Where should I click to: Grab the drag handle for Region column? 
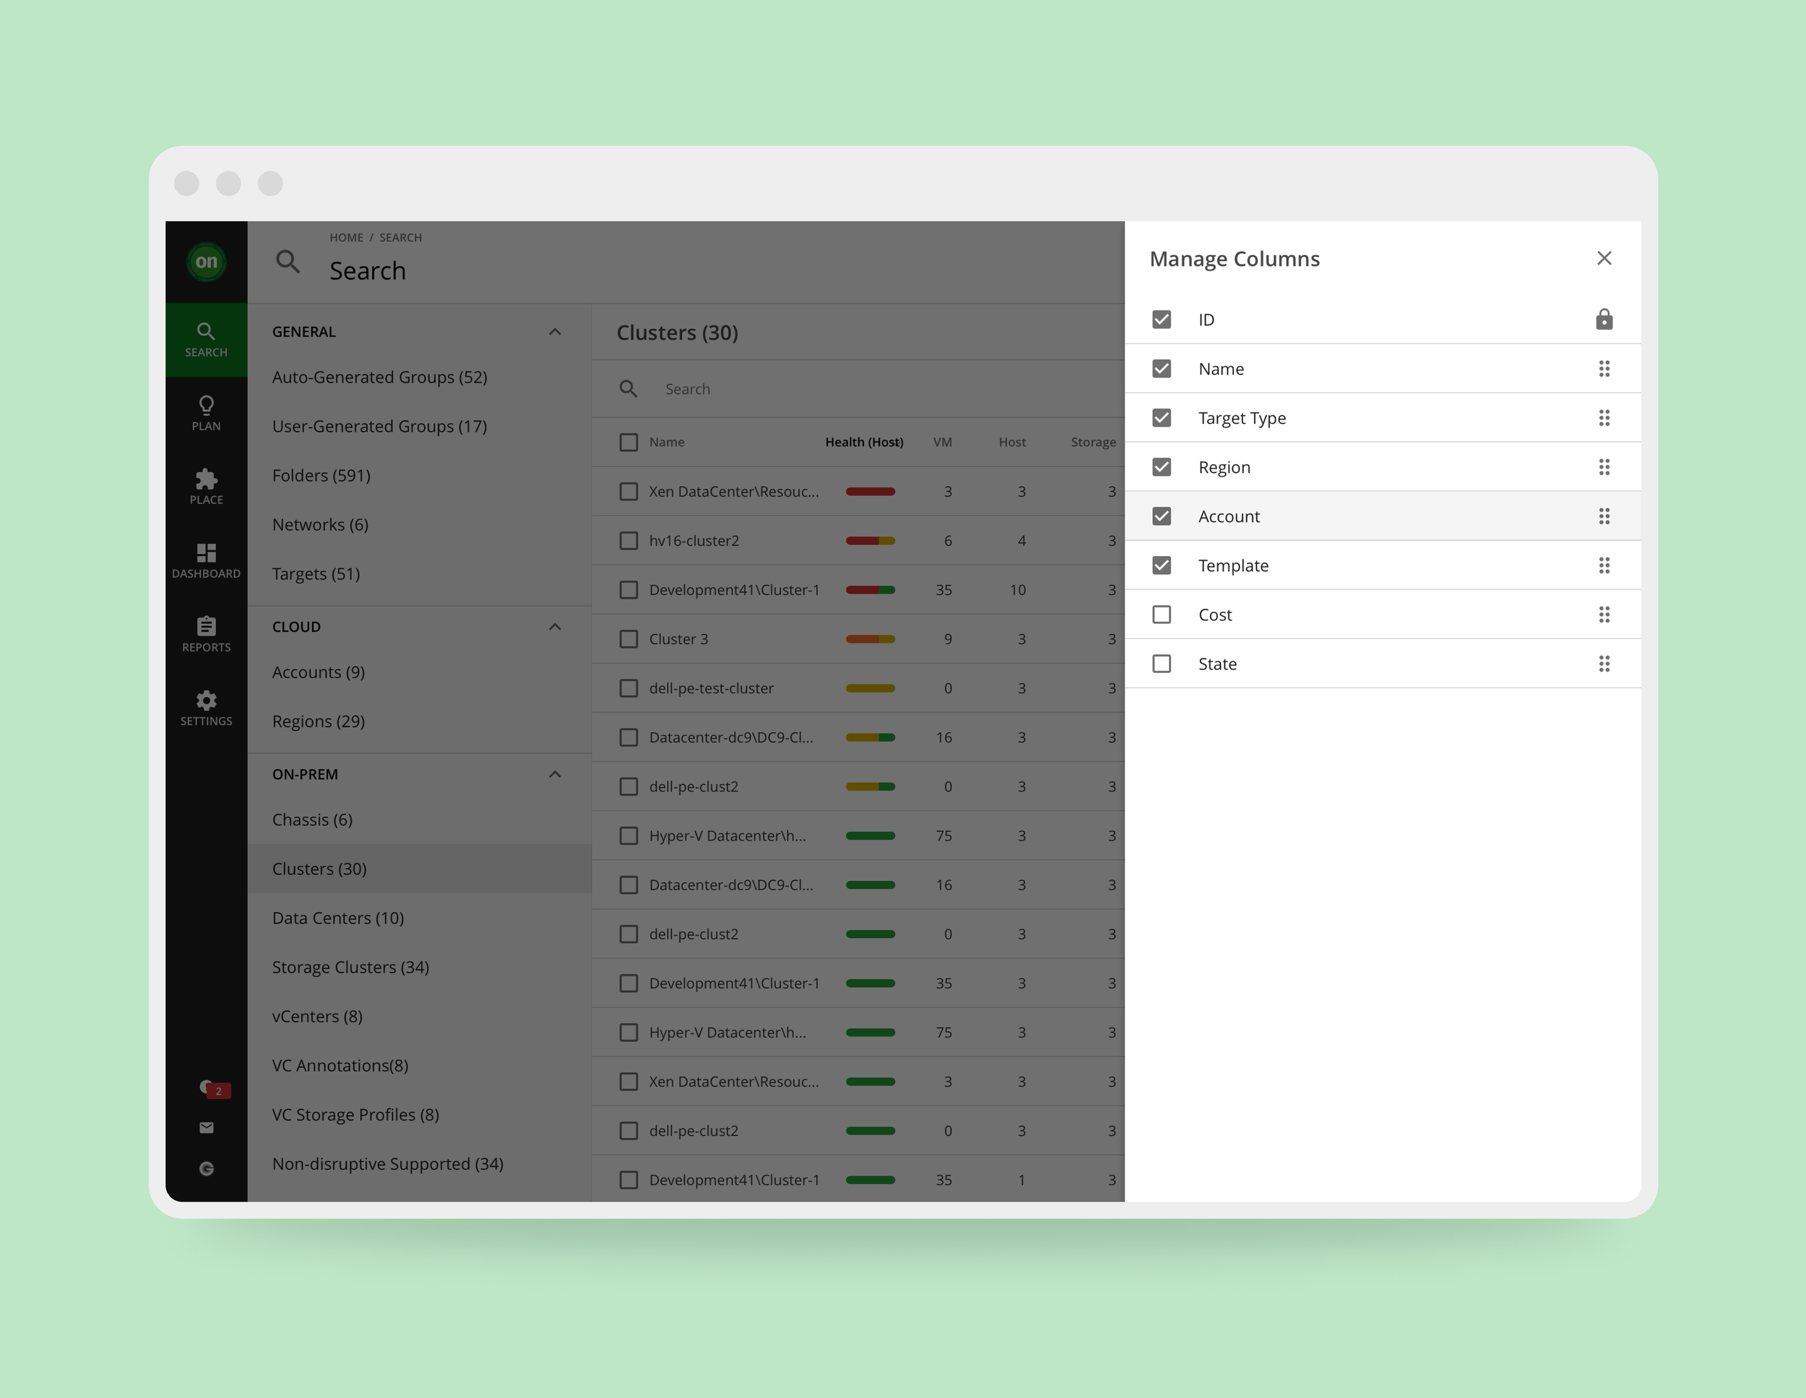tap(1604, 467)
